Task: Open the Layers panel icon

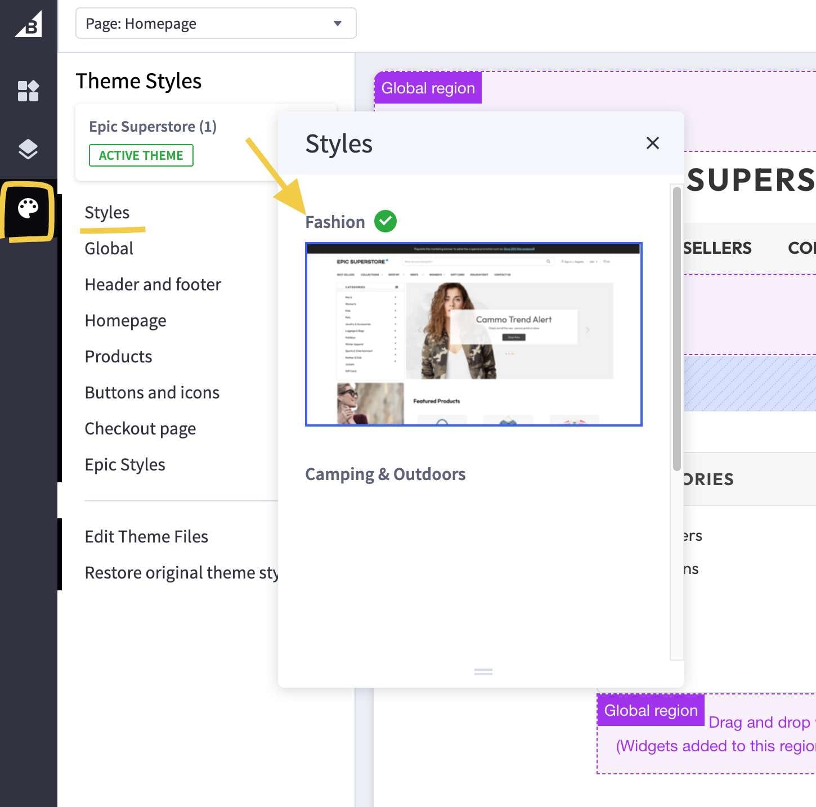Action: coord(28,149)
